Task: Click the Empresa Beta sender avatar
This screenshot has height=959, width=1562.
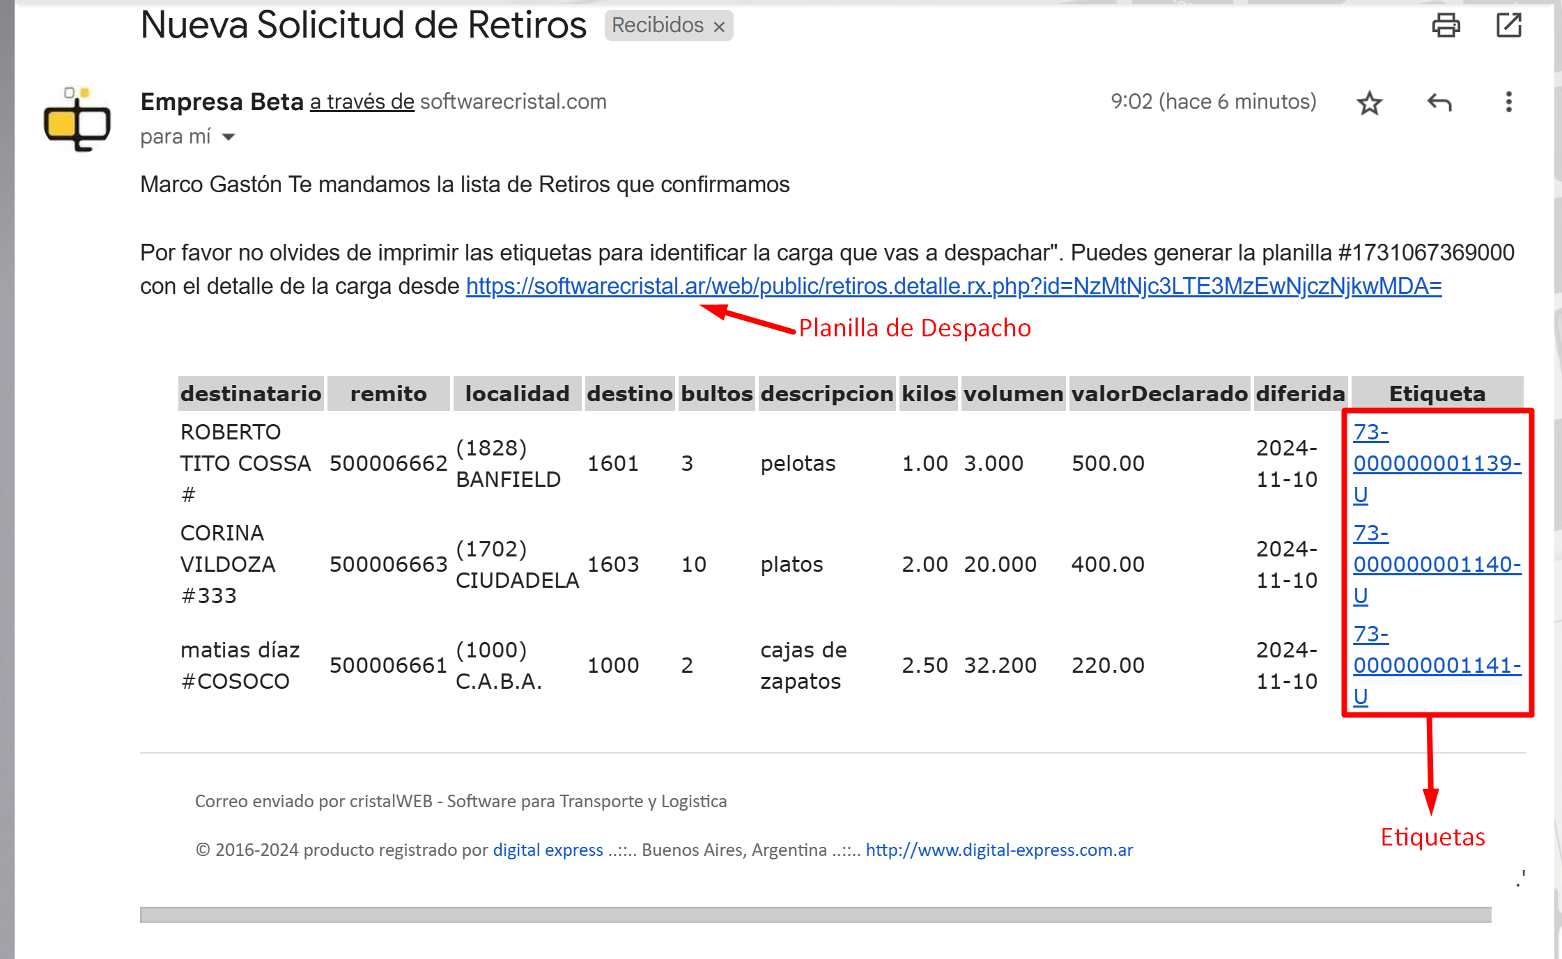Action: click(77, 120)
